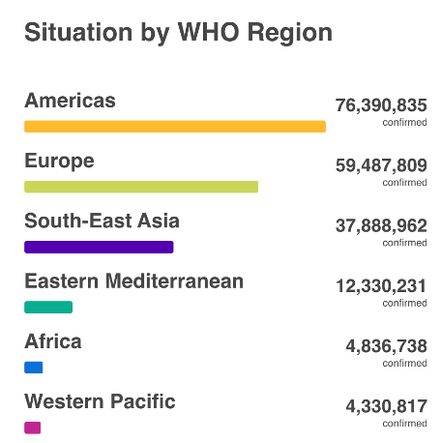Select the Americas region label
The height and width of the screenshot is (443, 441).
pyautogui.click(x=70, y=101)
